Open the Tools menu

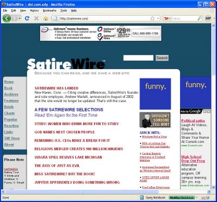click(63, 10)
